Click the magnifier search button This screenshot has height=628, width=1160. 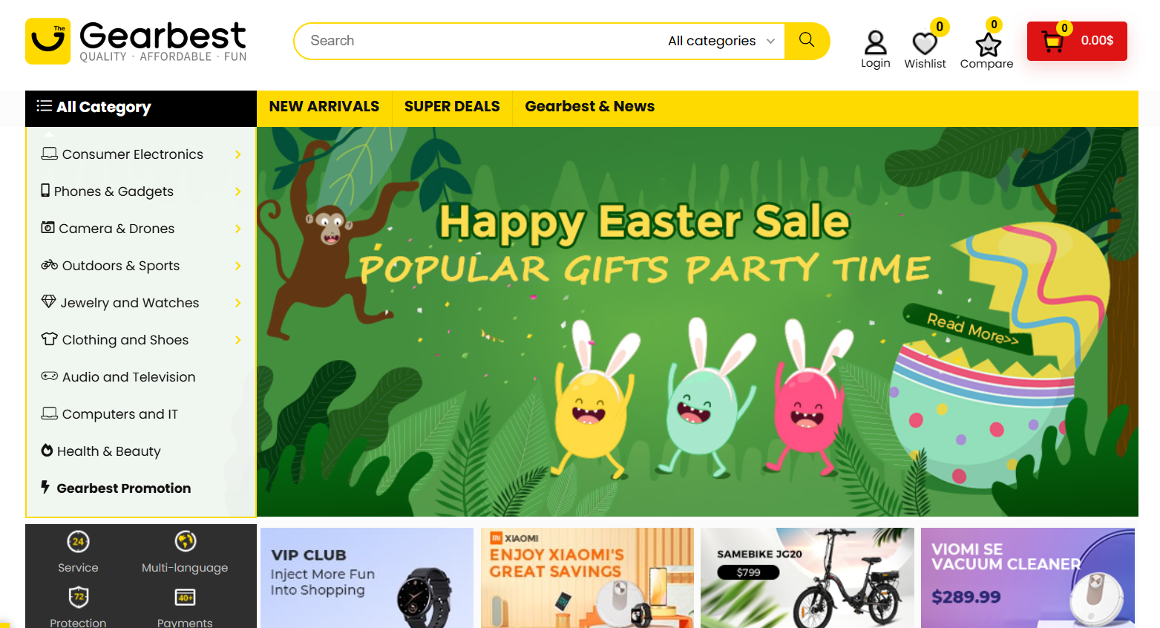tap(807, 41)
